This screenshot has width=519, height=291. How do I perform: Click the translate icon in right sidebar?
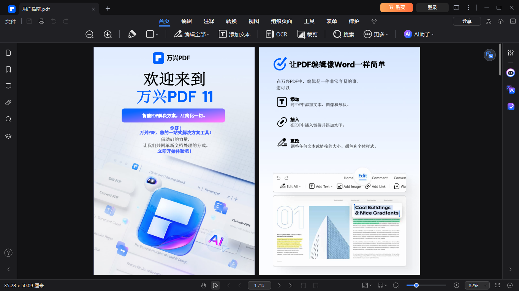[511, 89]
